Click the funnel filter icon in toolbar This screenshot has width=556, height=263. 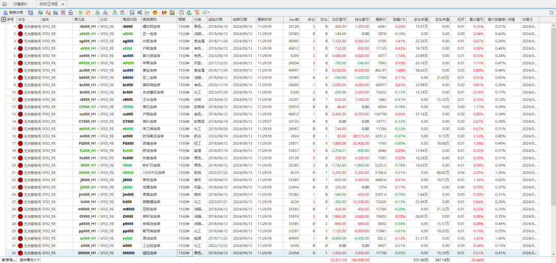(198, 12)
